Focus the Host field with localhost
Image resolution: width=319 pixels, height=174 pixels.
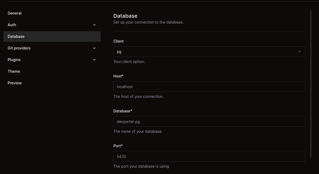coord(209,86)
